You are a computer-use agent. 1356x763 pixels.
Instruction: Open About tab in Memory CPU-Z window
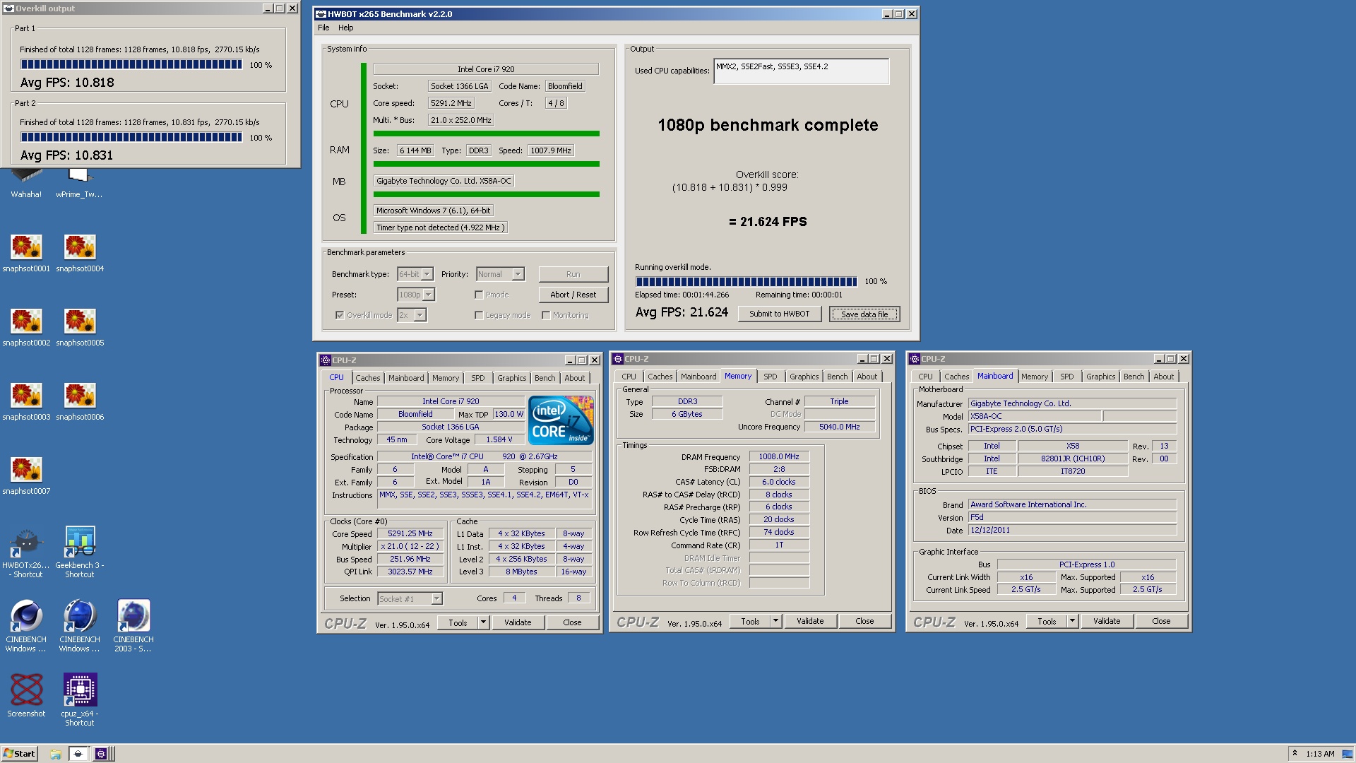867,377
